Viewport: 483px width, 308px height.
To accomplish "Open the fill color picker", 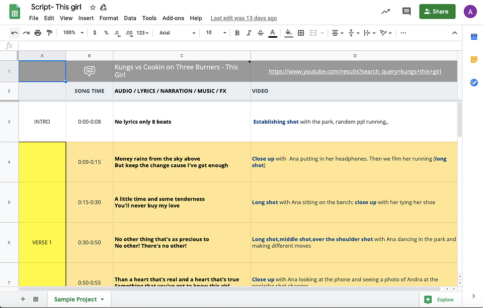I will pyautogui.click(x=289, y=33).
